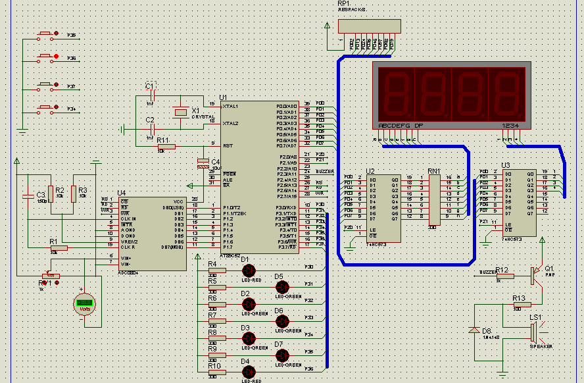
Task: Select LED D7
Action: pos(282,355)
